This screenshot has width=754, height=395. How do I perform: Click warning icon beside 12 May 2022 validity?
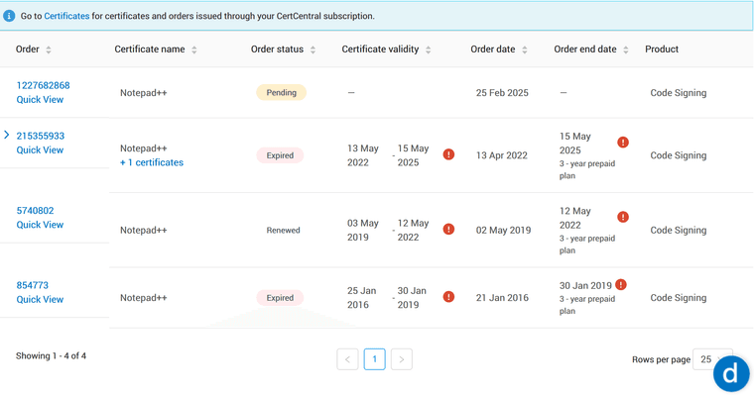click(x=448, y=230)
